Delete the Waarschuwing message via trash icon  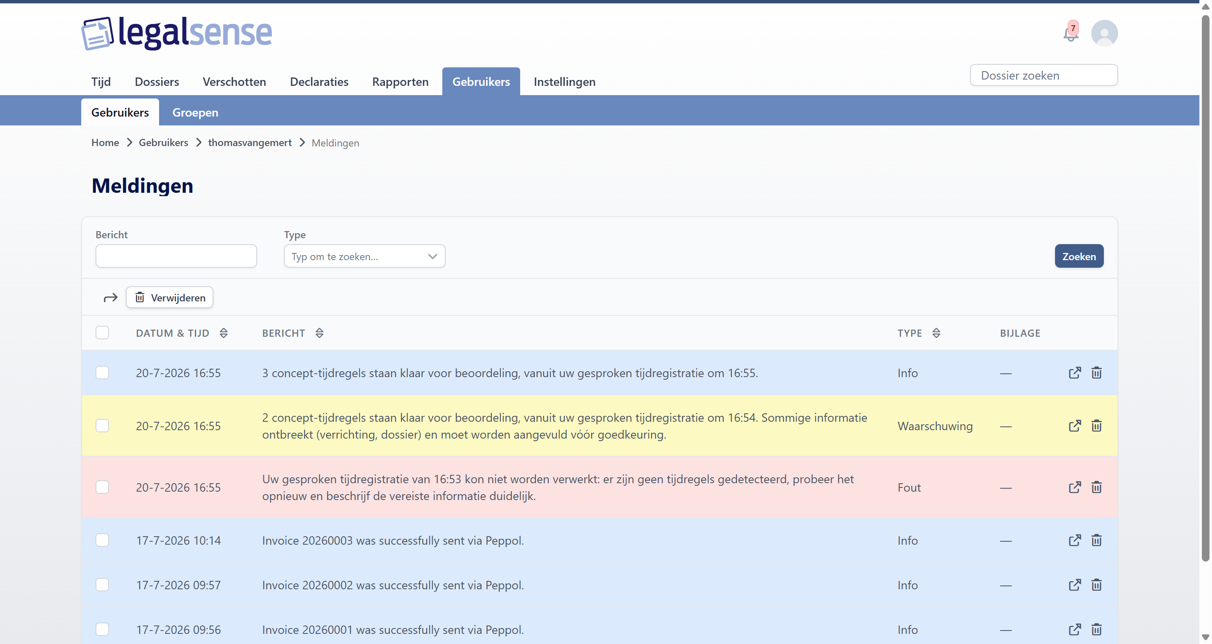1096,426
